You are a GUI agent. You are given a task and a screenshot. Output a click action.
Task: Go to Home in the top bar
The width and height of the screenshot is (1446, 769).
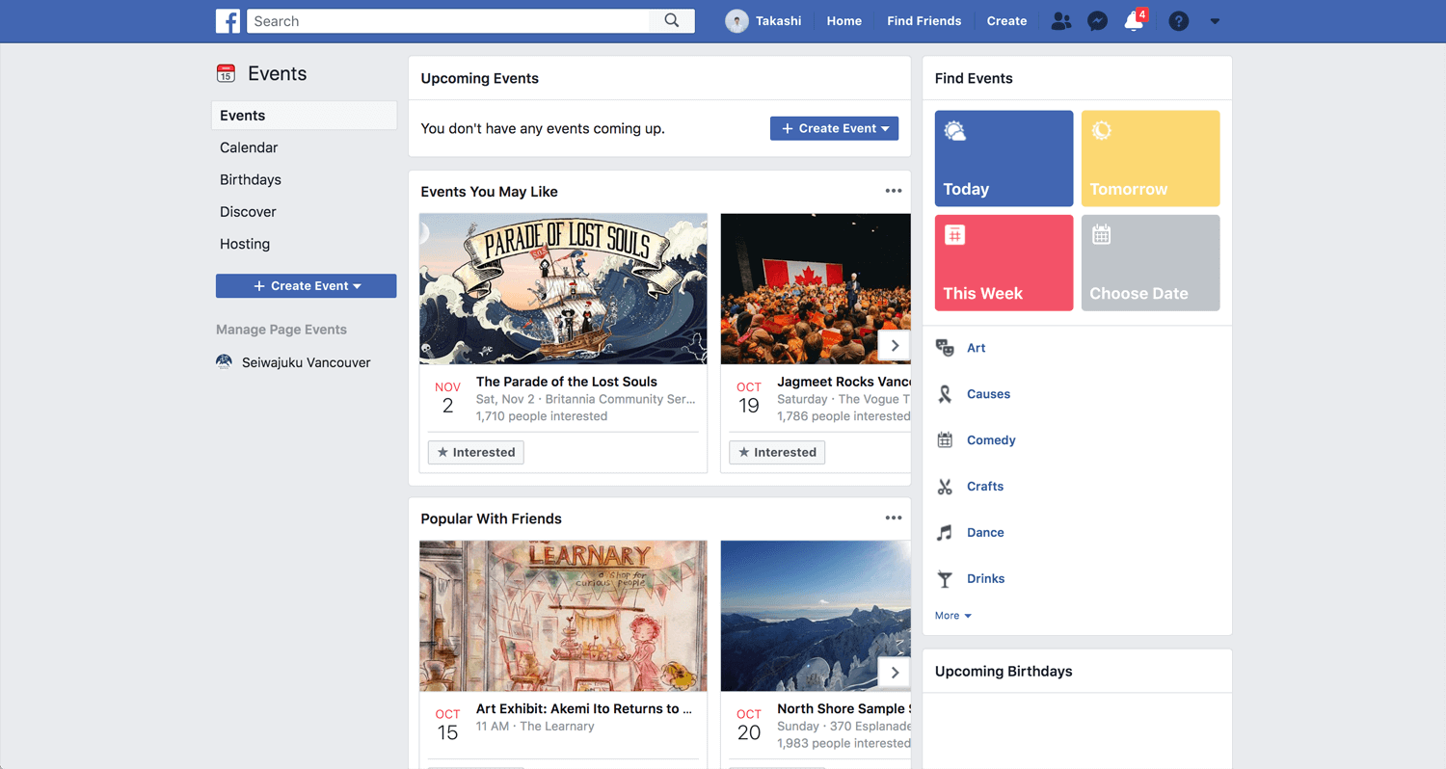tap(844, 21)
